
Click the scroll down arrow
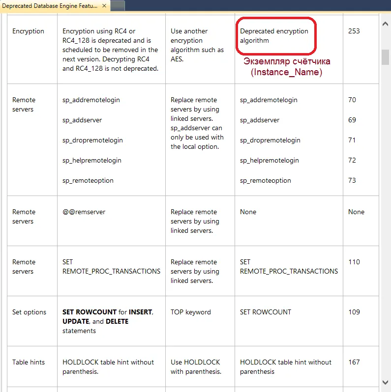386,382
